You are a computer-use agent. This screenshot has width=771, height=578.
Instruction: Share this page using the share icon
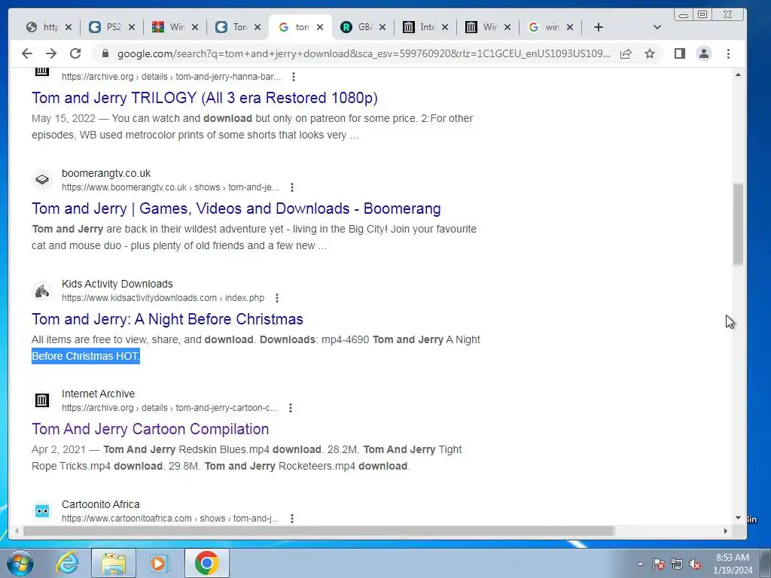626,53
